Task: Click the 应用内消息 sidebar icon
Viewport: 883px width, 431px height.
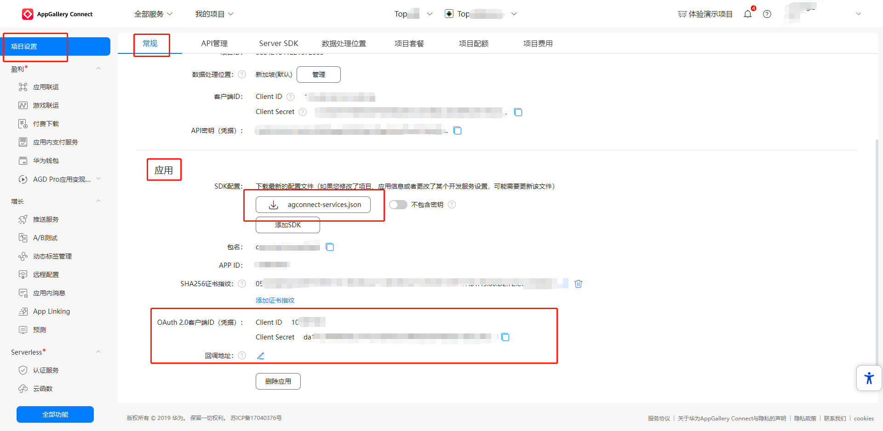Action: click(23, 293)
